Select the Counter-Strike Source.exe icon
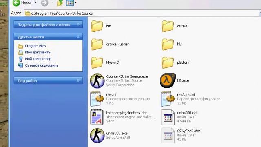Screen dimensions: 261x147 pyautogui.click(x=97, y=81)
